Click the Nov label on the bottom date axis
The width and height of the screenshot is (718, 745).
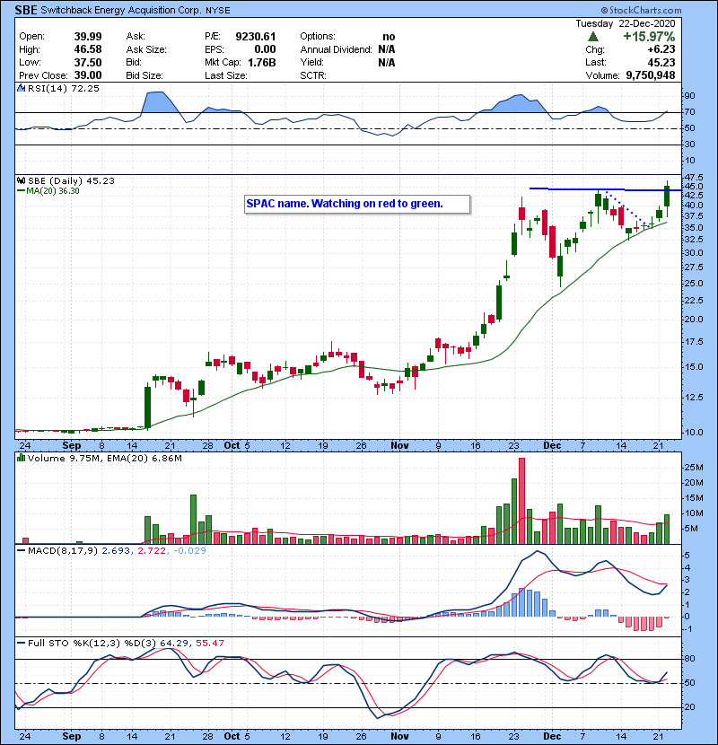399,736
